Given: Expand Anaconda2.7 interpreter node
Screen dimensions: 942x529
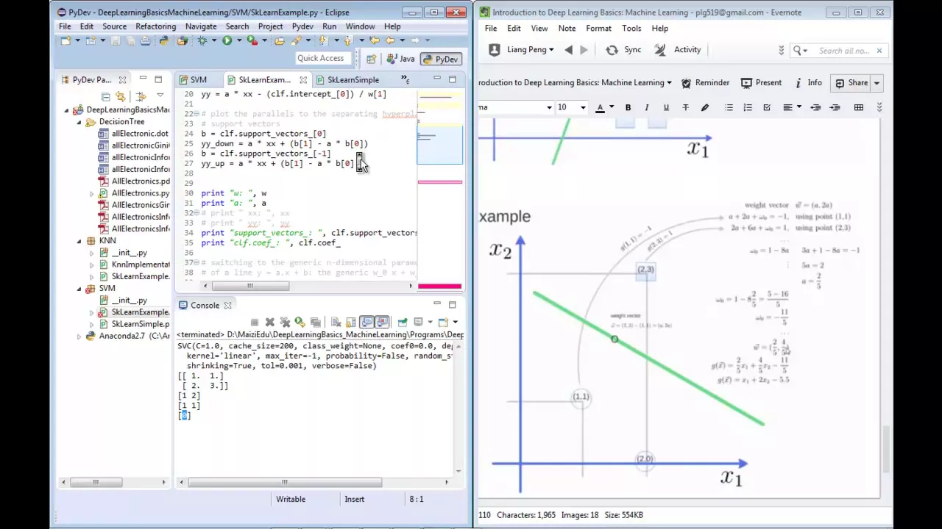Looking at the screenshot, I should point(79,336).
